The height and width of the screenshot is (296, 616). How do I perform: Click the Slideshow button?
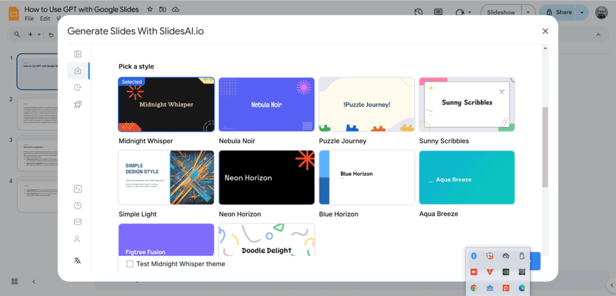(501, 12)
